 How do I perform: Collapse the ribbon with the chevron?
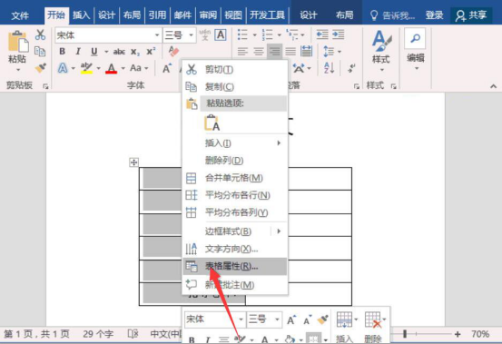pos(493,86)
